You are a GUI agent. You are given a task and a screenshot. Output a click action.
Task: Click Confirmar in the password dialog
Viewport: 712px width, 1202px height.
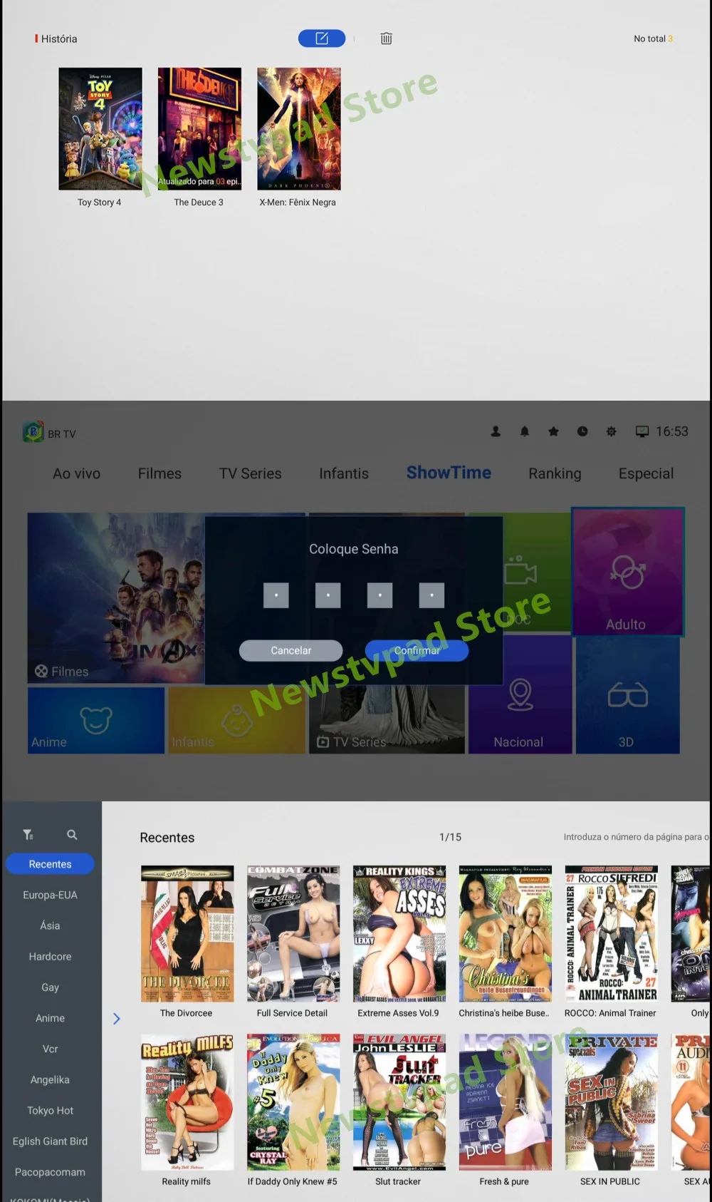click(x=417, y=650)
